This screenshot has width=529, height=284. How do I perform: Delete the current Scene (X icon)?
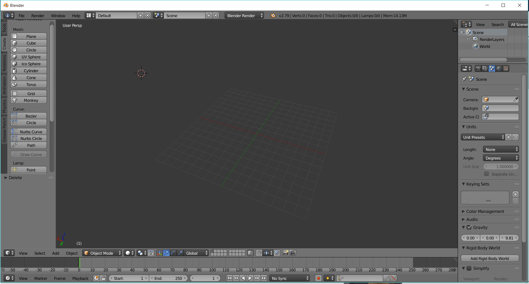click(x=216, y=15)
